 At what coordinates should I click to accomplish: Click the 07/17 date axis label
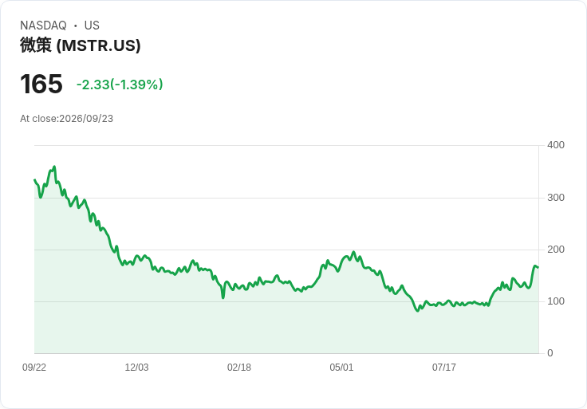click(444, 367)
